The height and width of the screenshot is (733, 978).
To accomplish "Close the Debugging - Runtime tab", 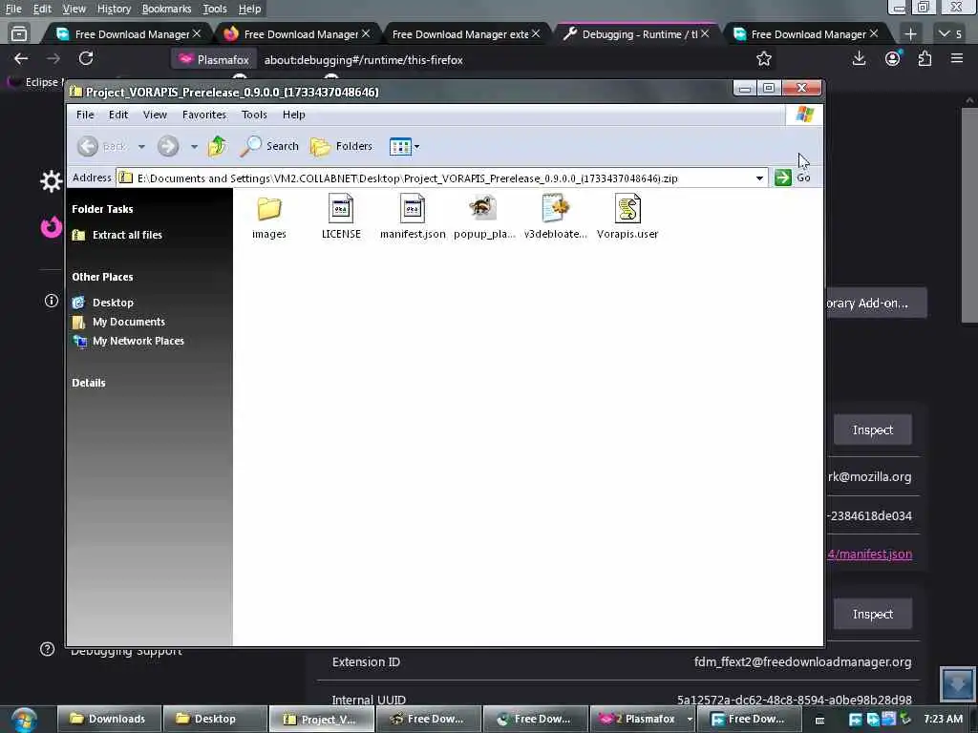I will [x=705, y=33].
